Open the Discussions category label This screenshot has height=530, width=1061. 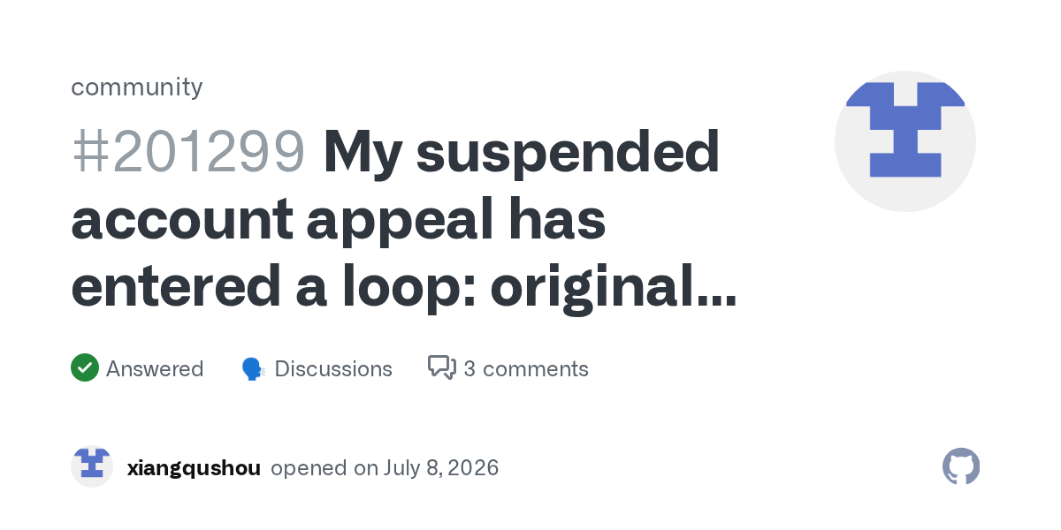[333, 368]
